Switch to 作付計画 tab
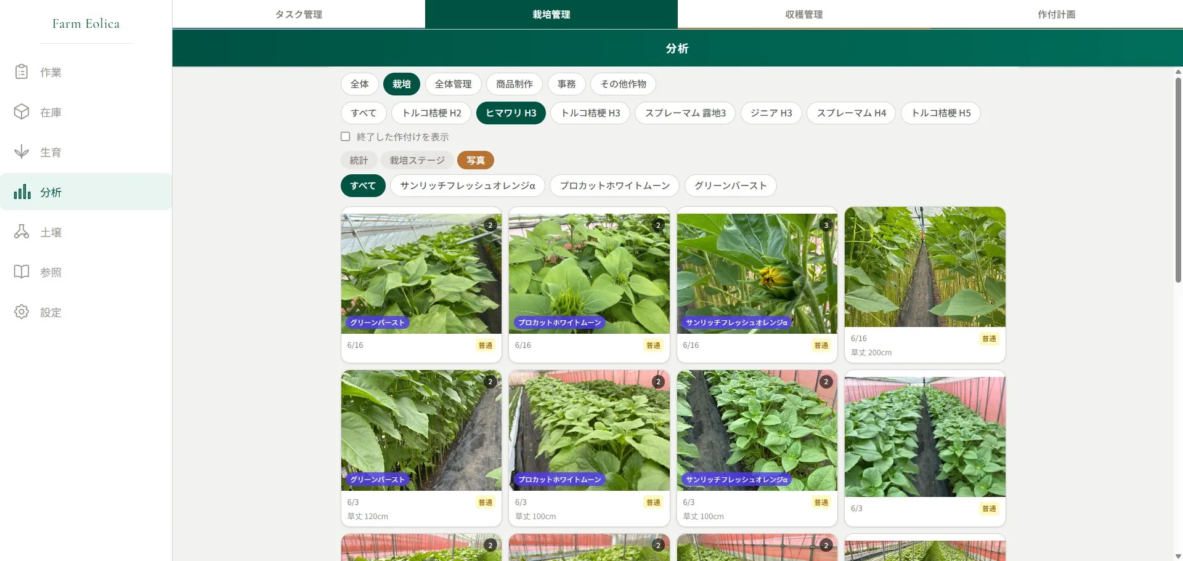Viewport: 1183px width, 561px height. 1057,14
